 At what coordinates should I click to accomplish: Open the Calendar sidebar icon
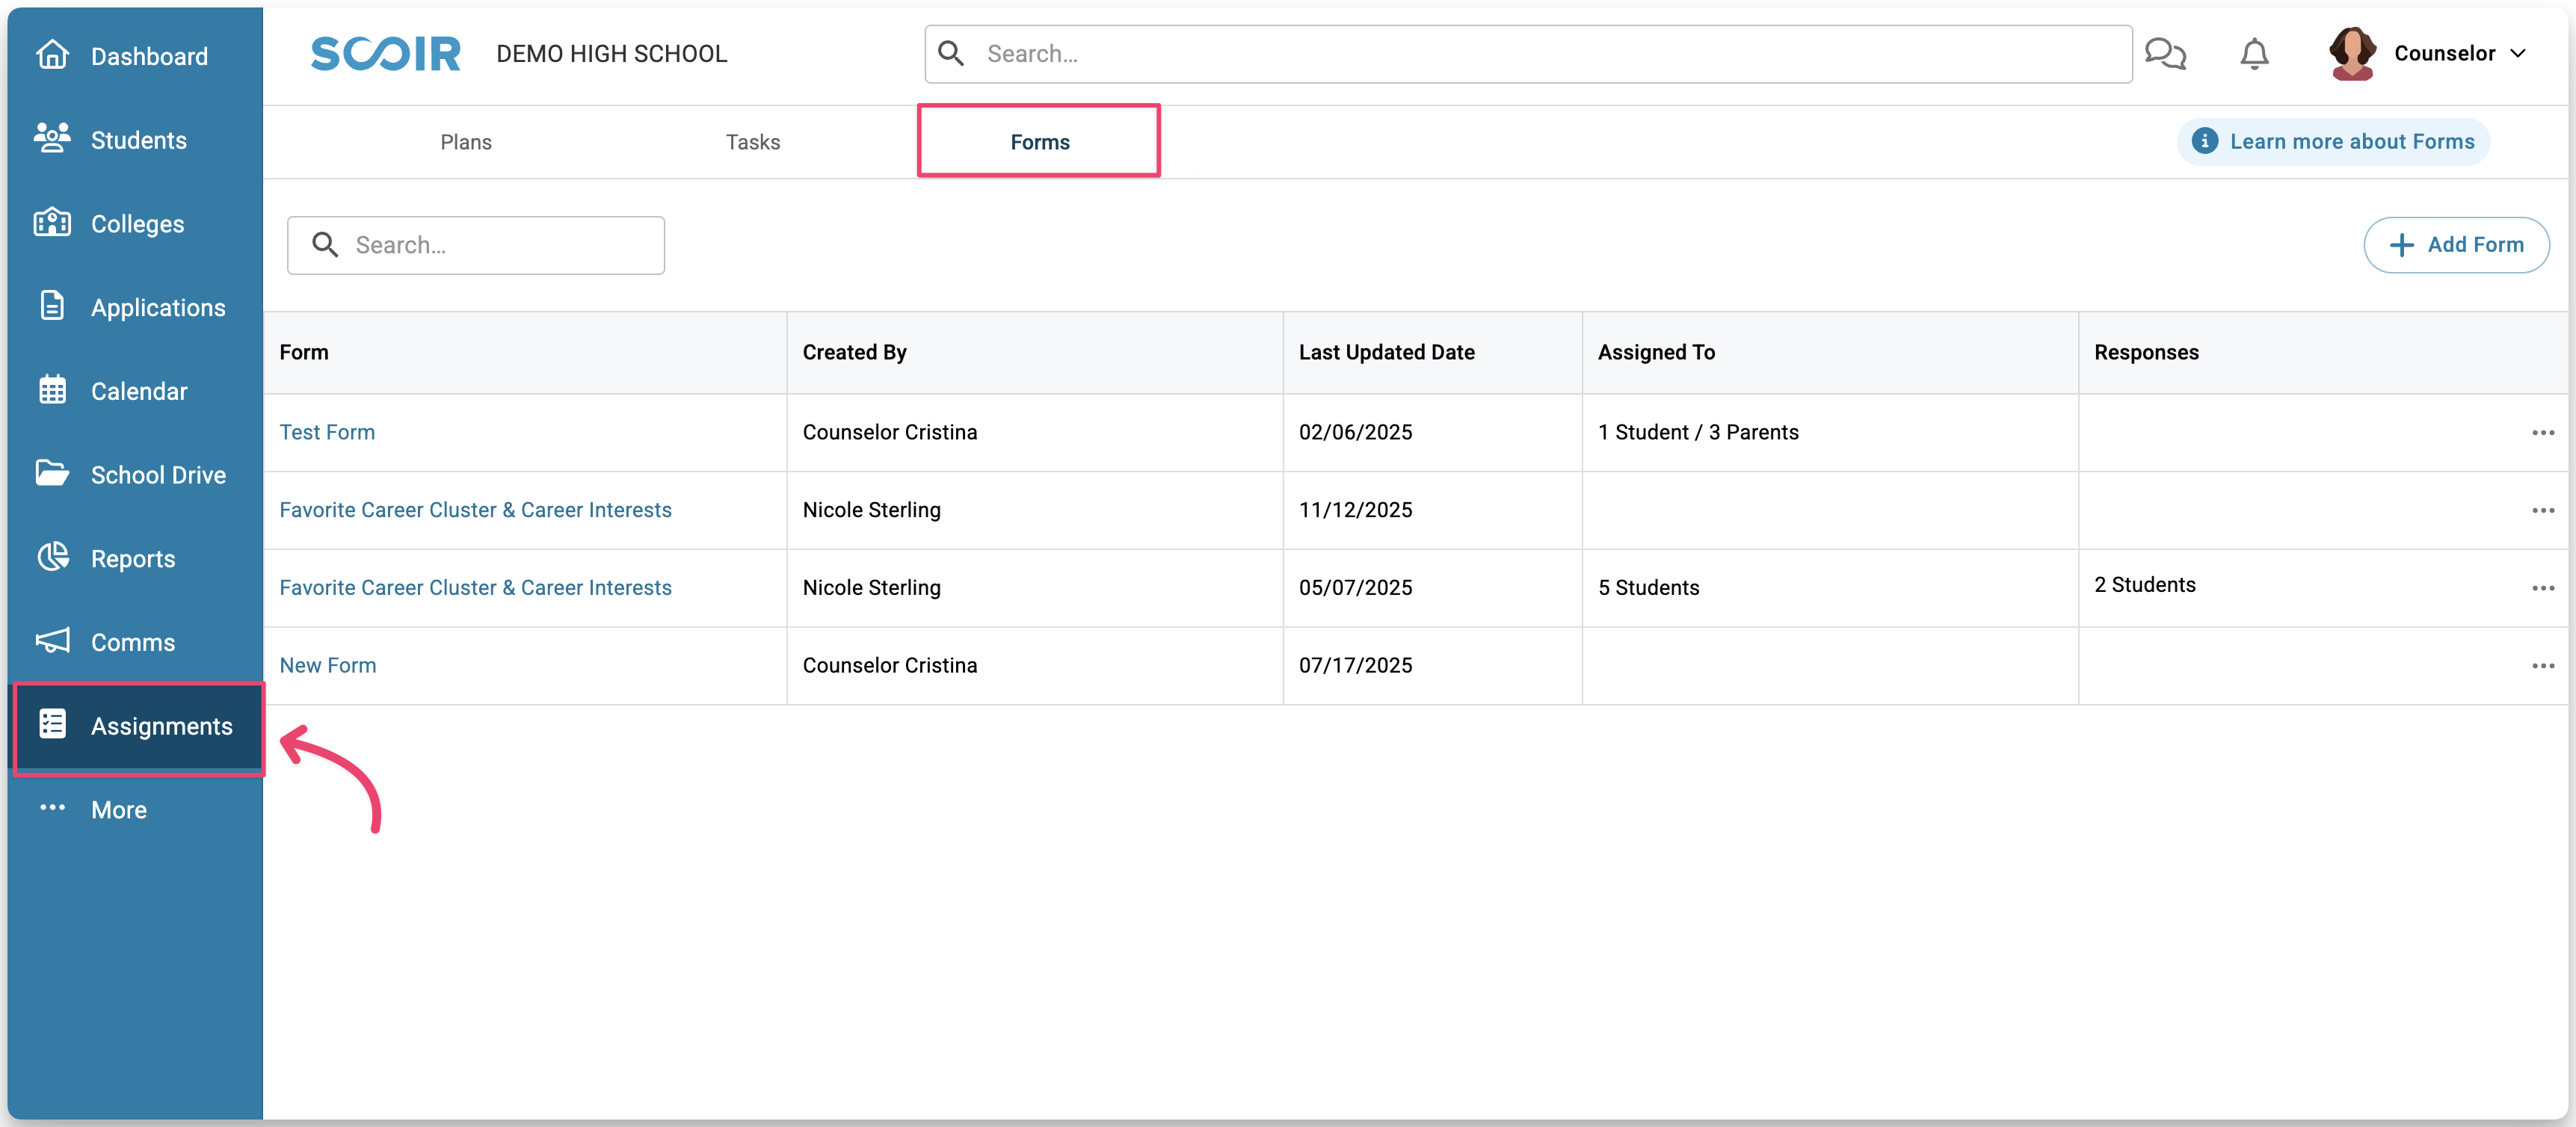(x=52, y=390)
